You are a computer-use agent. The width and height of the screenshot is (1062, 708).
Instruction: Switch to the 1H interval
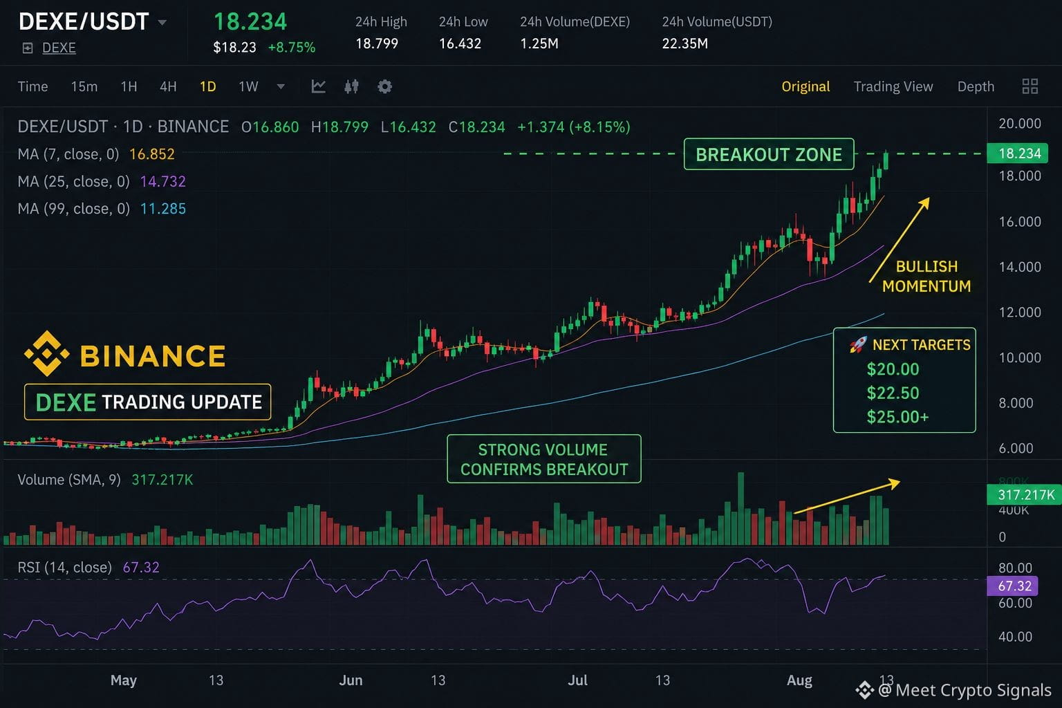coord(129,86)
